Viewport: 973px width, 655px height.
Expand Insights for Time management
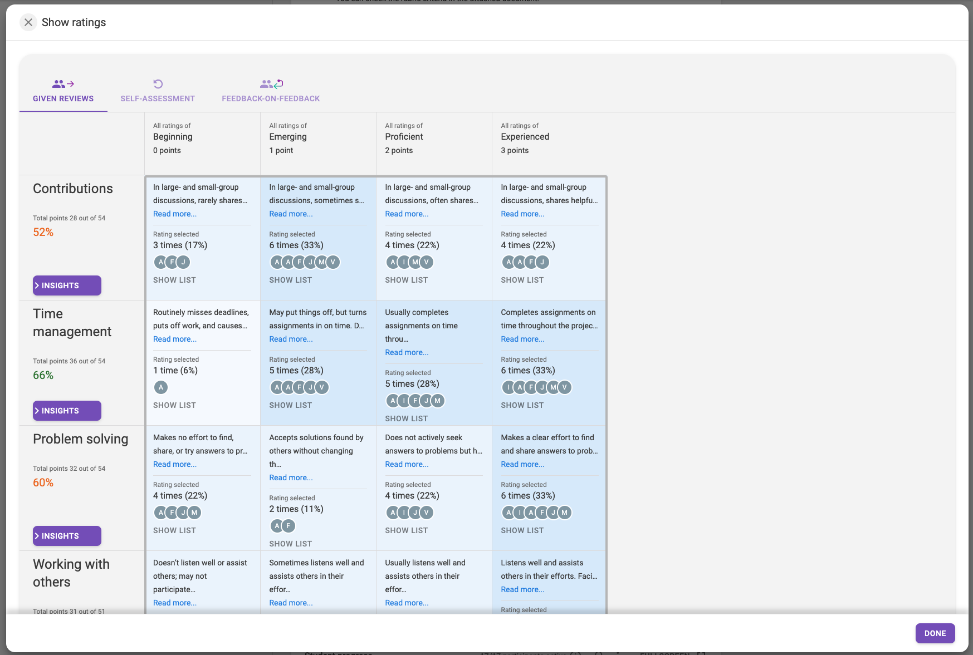pos(67,411)
